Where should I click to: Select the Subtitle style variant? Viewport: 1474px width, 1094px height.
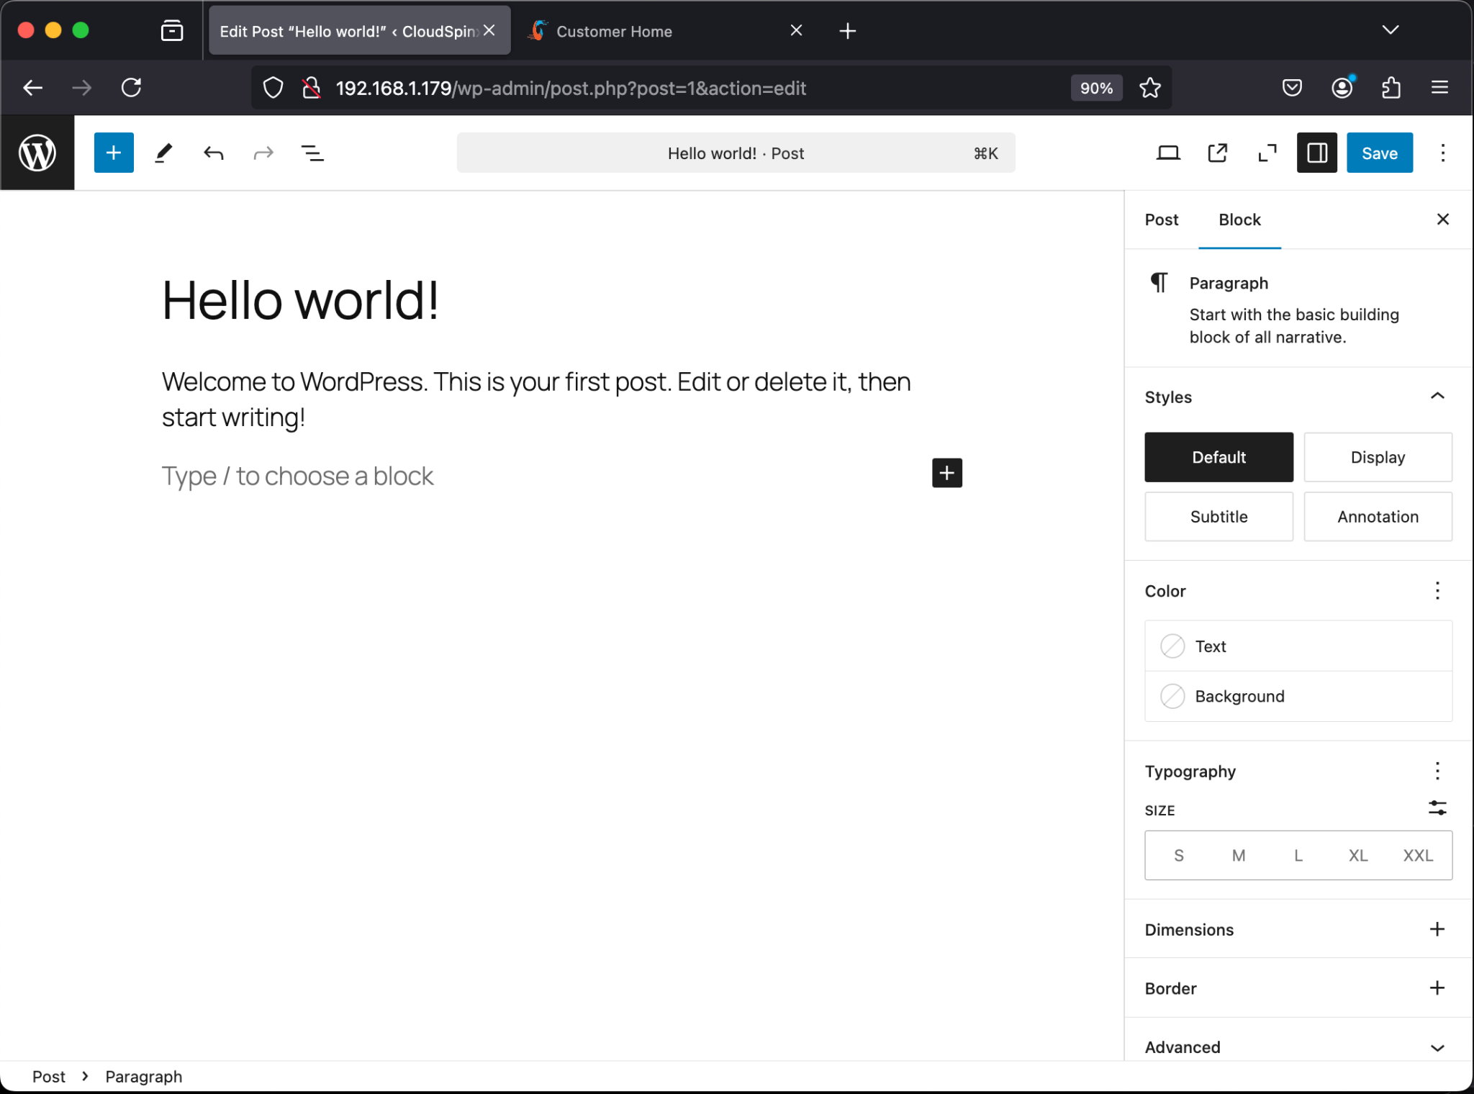tap(1218, 516)
